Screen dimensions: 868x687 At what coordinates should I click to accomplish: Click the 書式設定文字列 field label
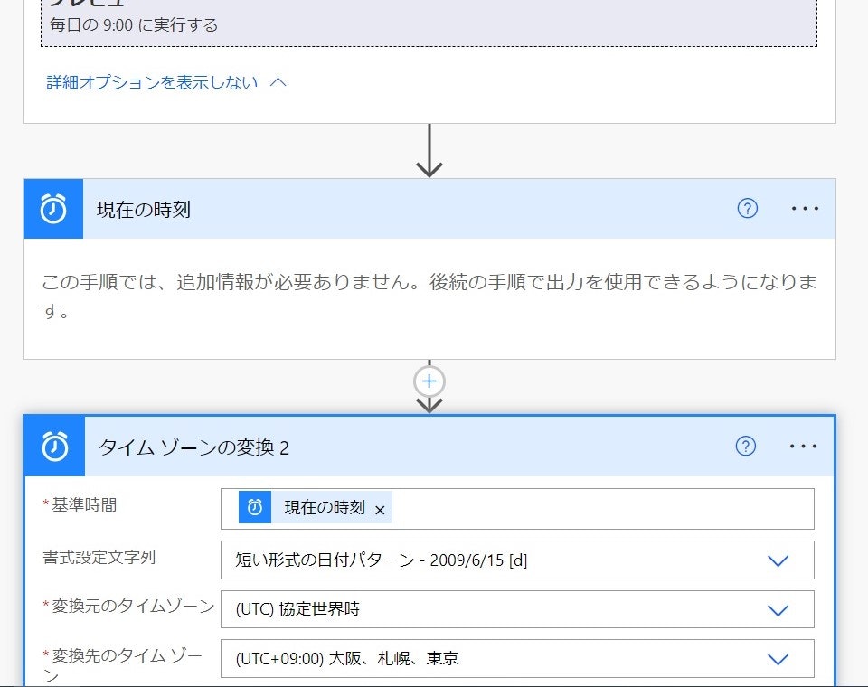click(99, 557)
